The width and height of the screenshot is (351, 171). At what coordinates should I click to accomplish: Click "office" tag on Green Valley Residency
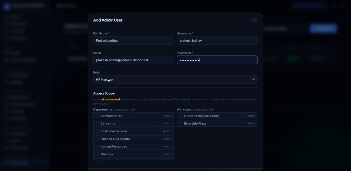(x=251, y=116)
